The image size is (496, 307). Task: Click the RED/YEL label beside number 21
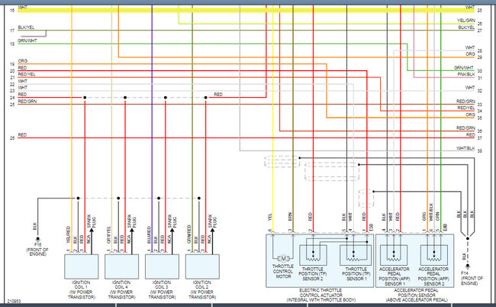coord(27,74)
